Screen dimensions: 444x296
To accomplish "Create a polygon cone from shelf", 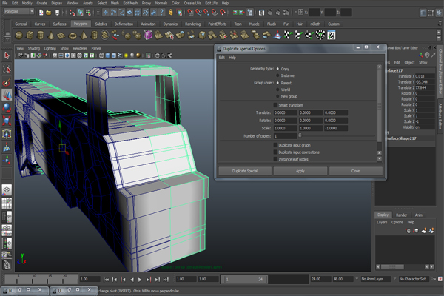I will 51,36.
